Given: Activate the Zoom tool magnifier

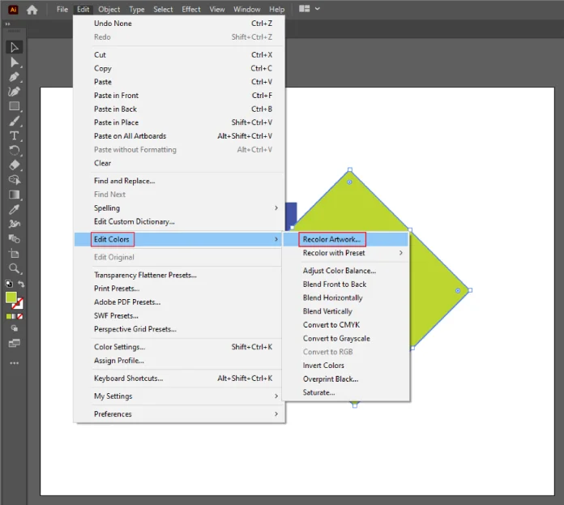Looking at the screenshot, I should pos(15,268).
